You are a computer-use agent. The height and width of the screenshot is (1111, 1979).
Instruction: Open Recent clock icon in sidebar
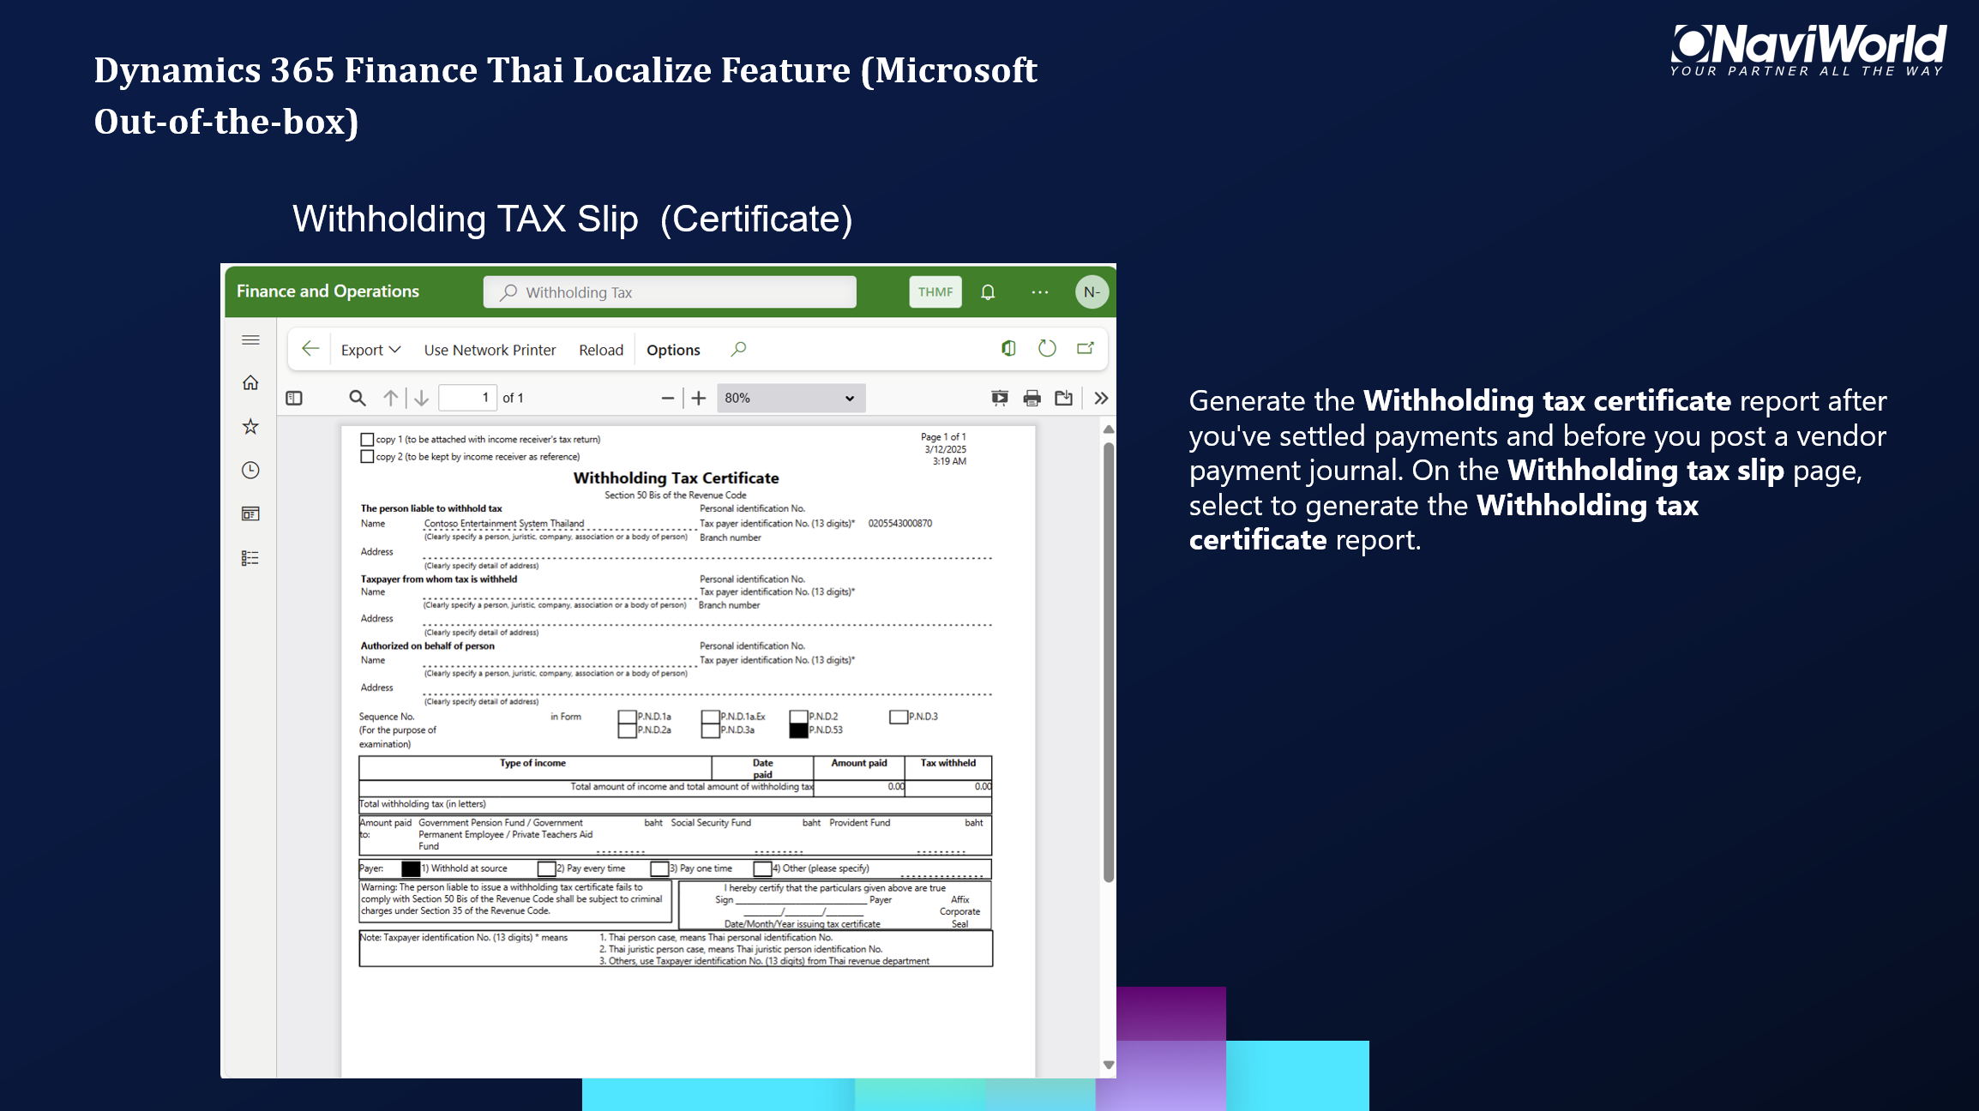click(x=250, y=470)
